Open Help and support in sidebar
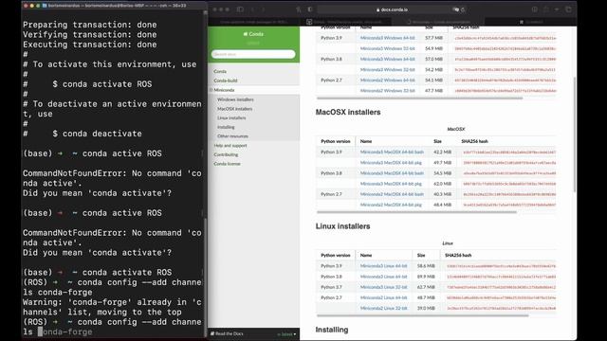The image size is (607, 341). point(230,146)
